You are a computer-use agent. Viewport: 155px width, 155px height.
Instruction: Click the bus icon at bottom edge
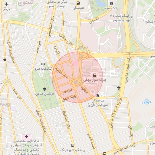click(105, 154)
